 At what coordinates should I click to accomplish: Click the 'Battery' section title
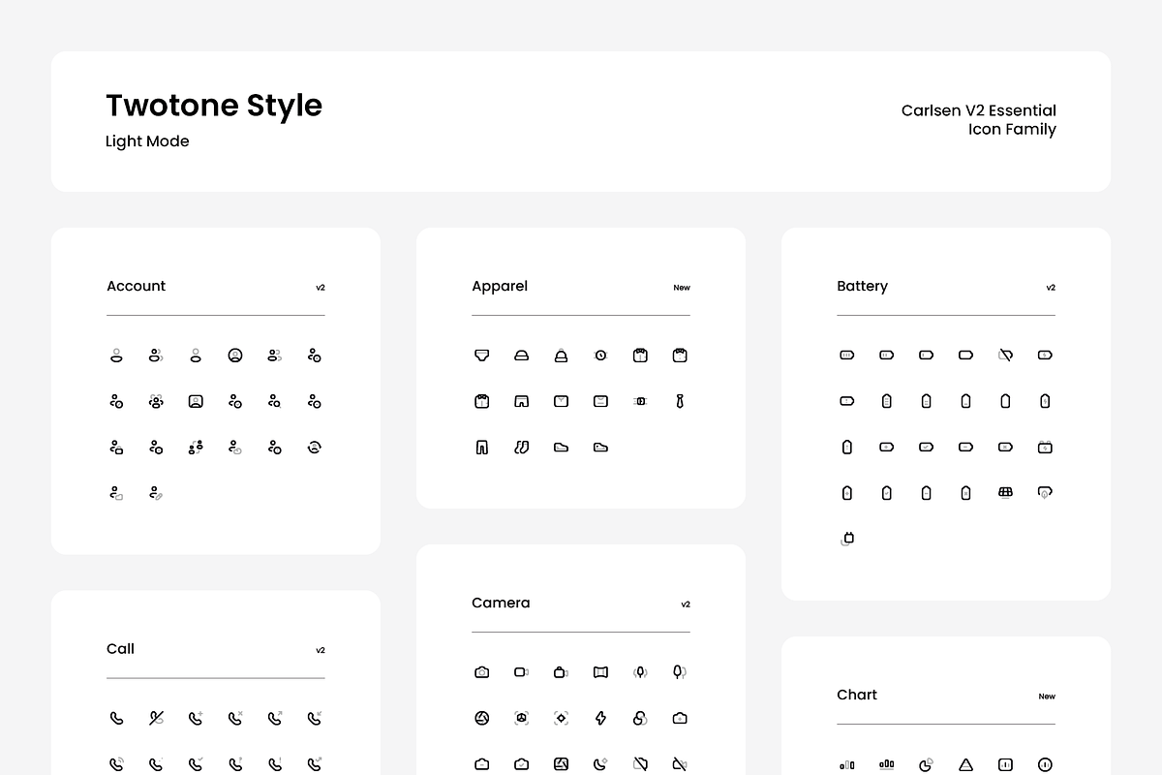click(x=862, y=287)
